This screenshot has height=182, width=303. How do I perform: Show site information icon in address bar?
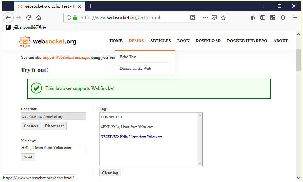point(69,18)
